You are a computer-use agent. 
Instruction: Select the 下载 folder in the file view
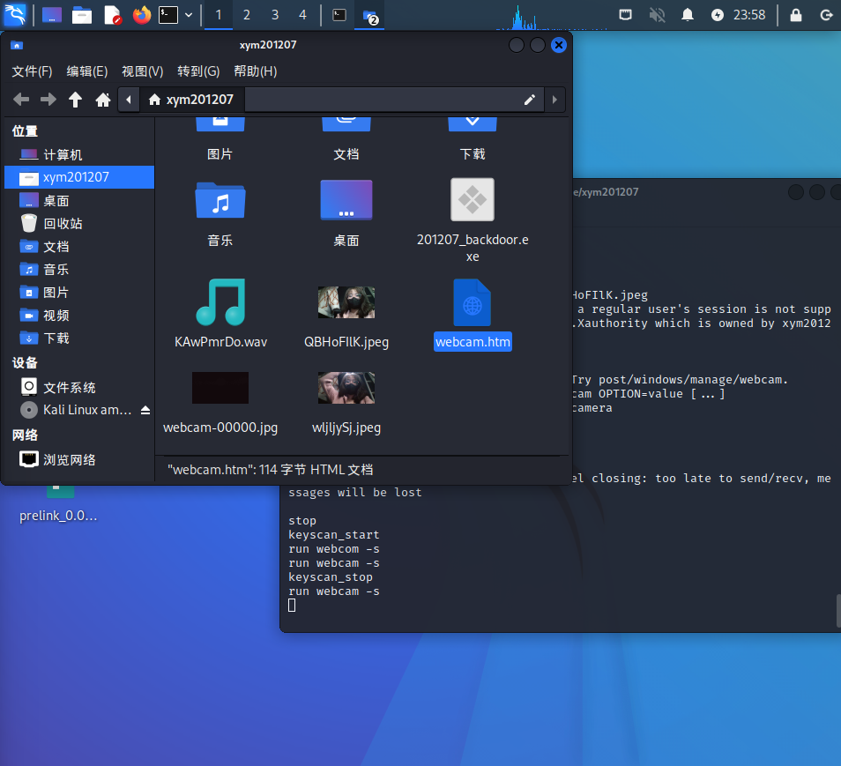pos(473,139)
